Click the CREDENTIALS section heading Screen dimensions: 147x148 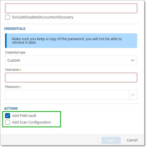[15, 29]
